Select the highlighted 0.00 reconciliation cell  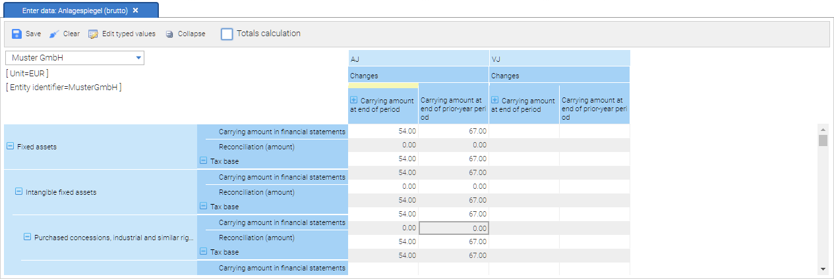tap(454, 228)
